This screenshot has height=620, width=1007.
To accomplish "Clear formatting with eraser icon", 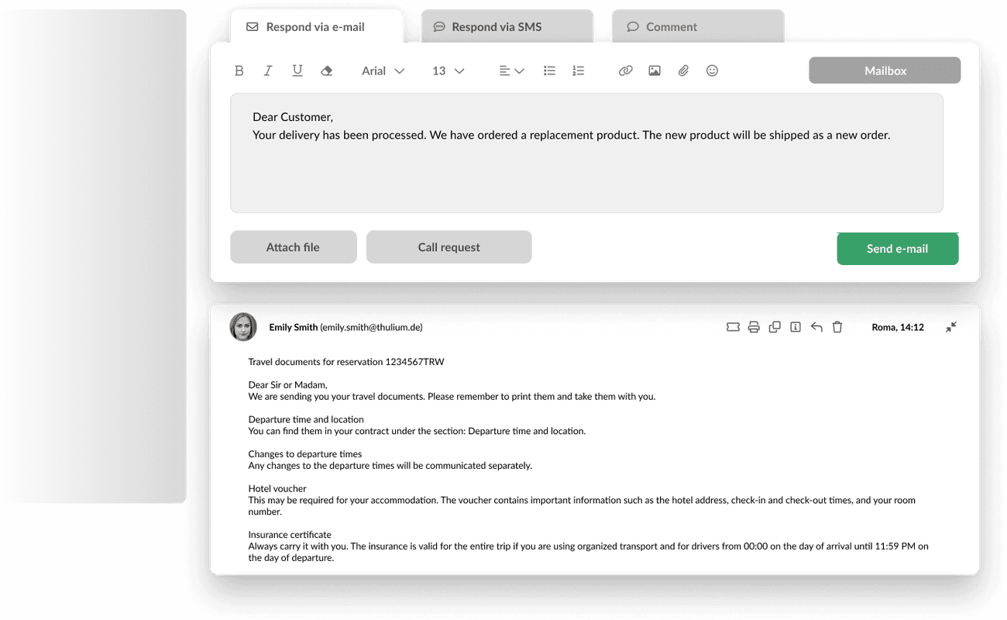I will pyautogui.click(x=326, y=71).
